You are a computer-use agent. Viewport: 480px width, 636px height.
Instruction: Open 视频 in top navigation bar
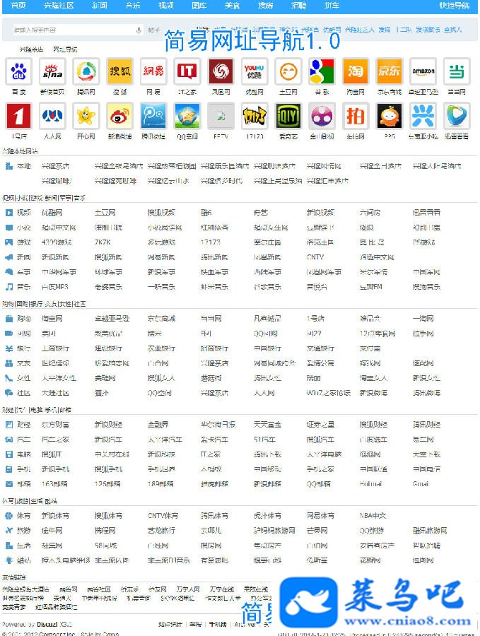[166, 5]
